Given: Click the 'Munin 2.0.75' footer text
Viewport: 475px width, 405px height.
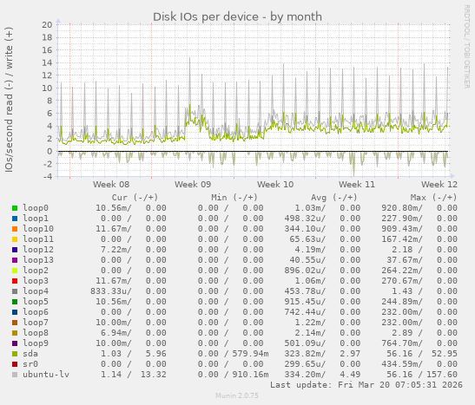Looking at the screenshot, I should 237,395.
